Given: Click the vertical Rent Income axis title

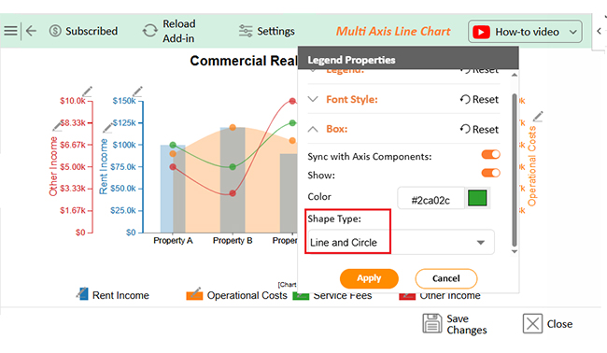Looking at the screenshot, I should click(x=104, y=166).
